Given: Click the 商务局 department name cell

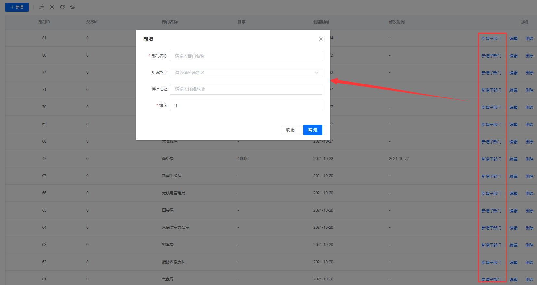Looking at the screenshot, I should coord(168,159).
